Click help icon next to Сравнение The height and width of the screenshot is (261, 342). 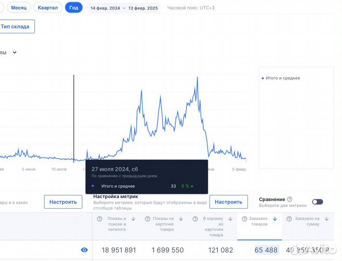tap(290, 199)
